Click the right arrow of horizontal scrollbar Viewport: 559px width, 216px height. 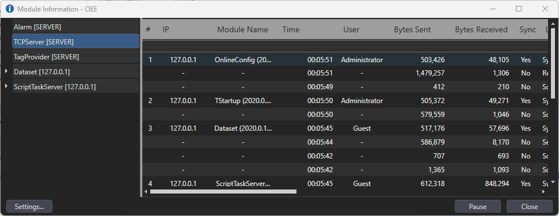click(x=543, y=191)
